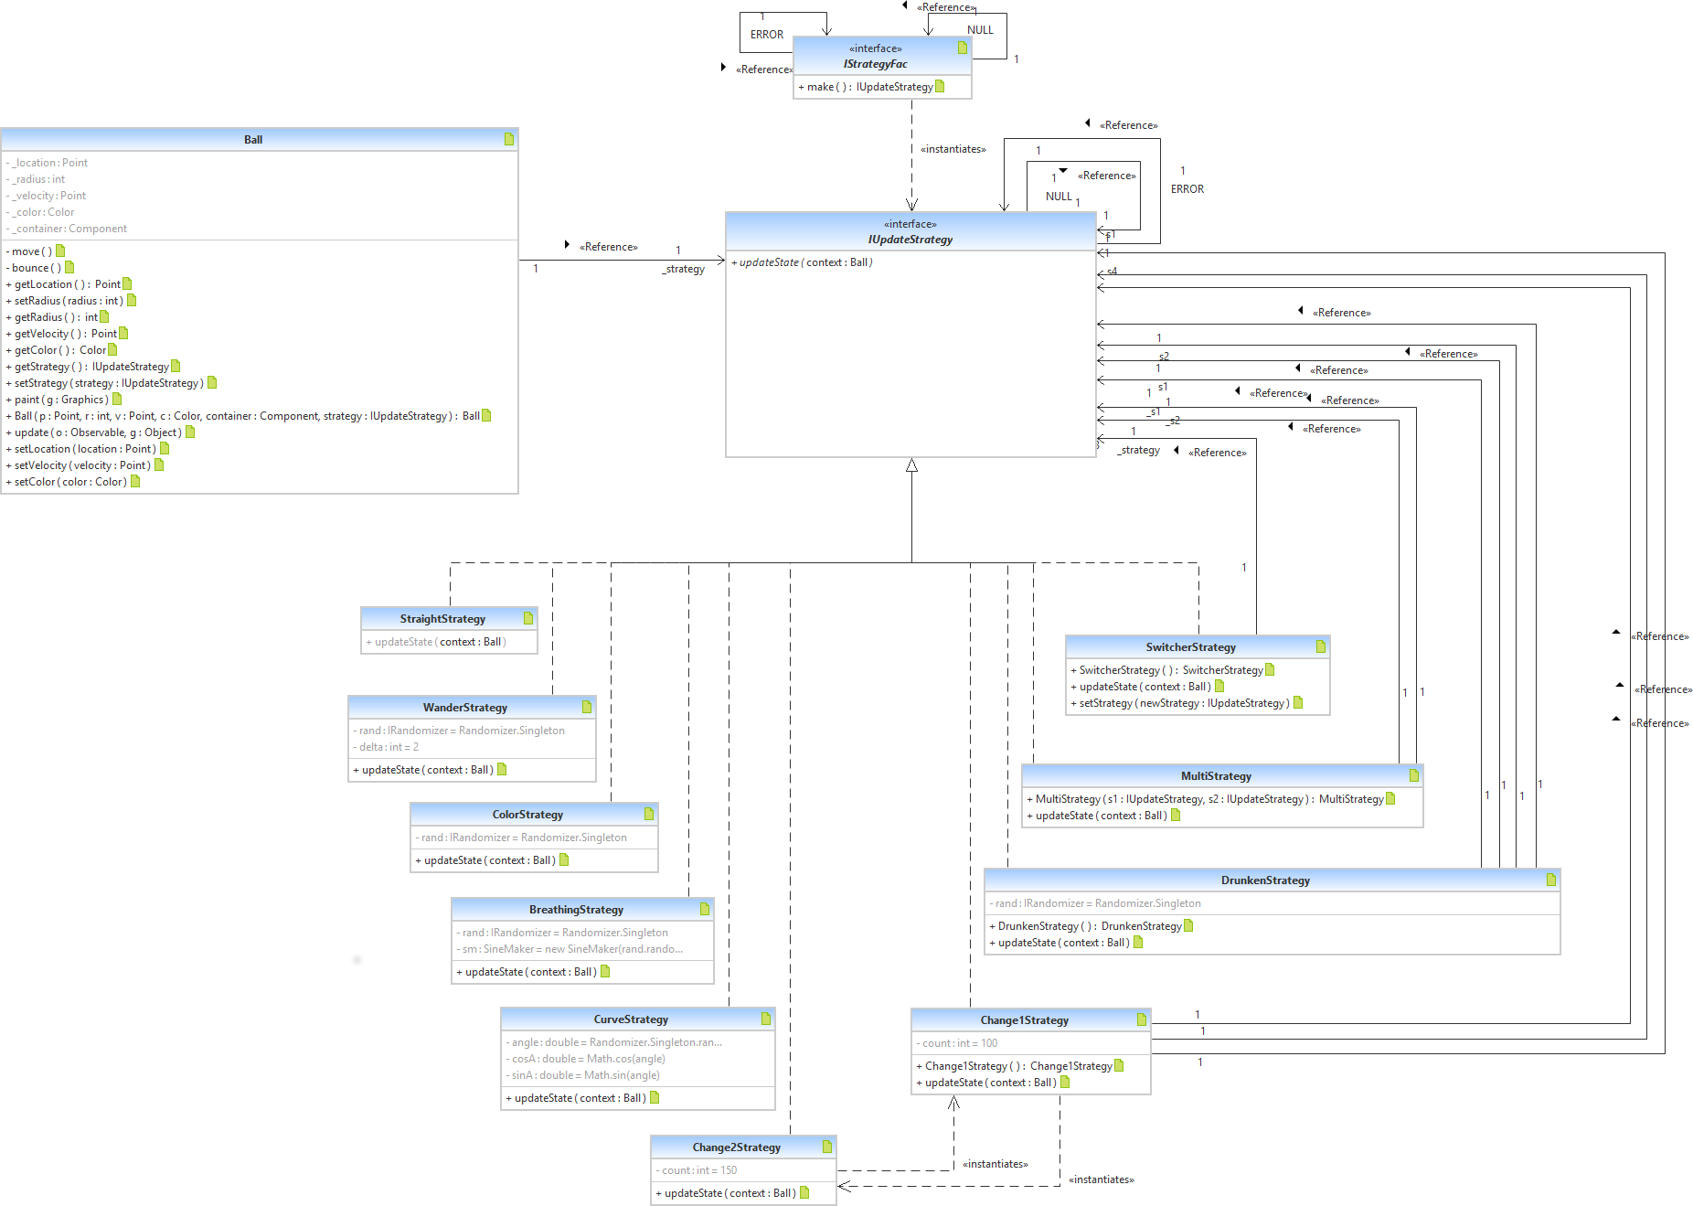The image size is (1693, 1206).
Task: Select the Change1Strategy class title
Action: click(1024, 1020)
